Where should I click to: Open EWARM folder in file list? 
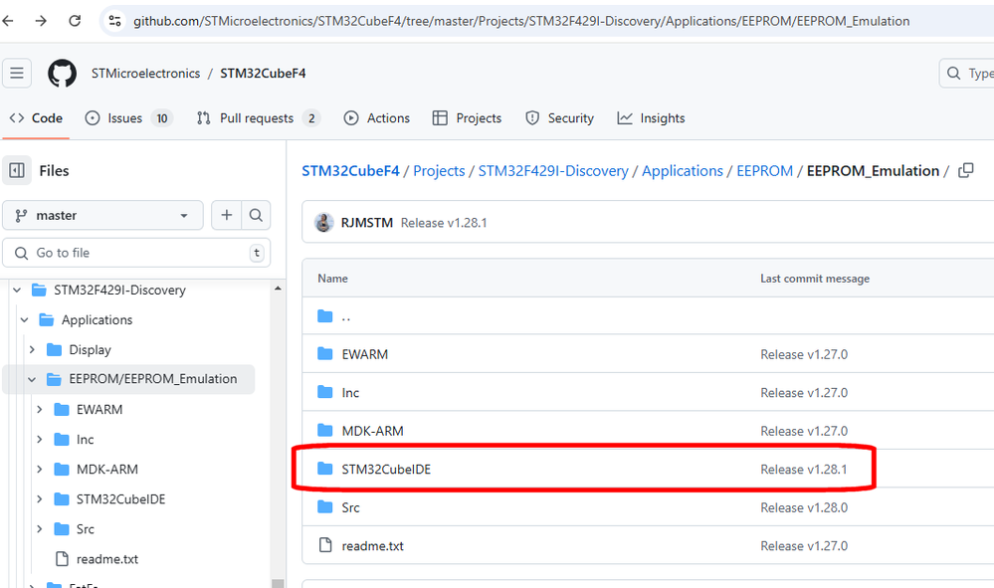pos(365,355)
